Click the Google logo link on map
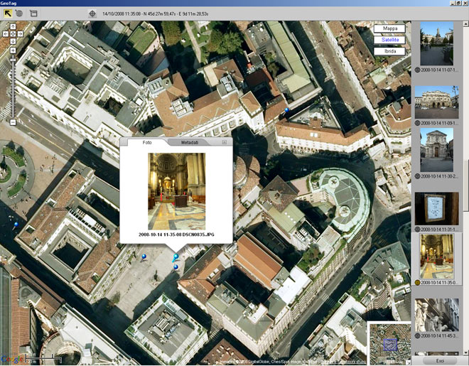 pos(12,359)
